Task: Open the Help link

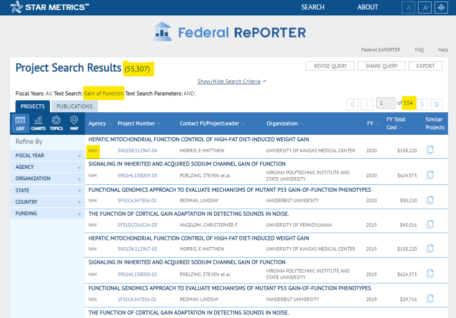Action: click(443, 50)
